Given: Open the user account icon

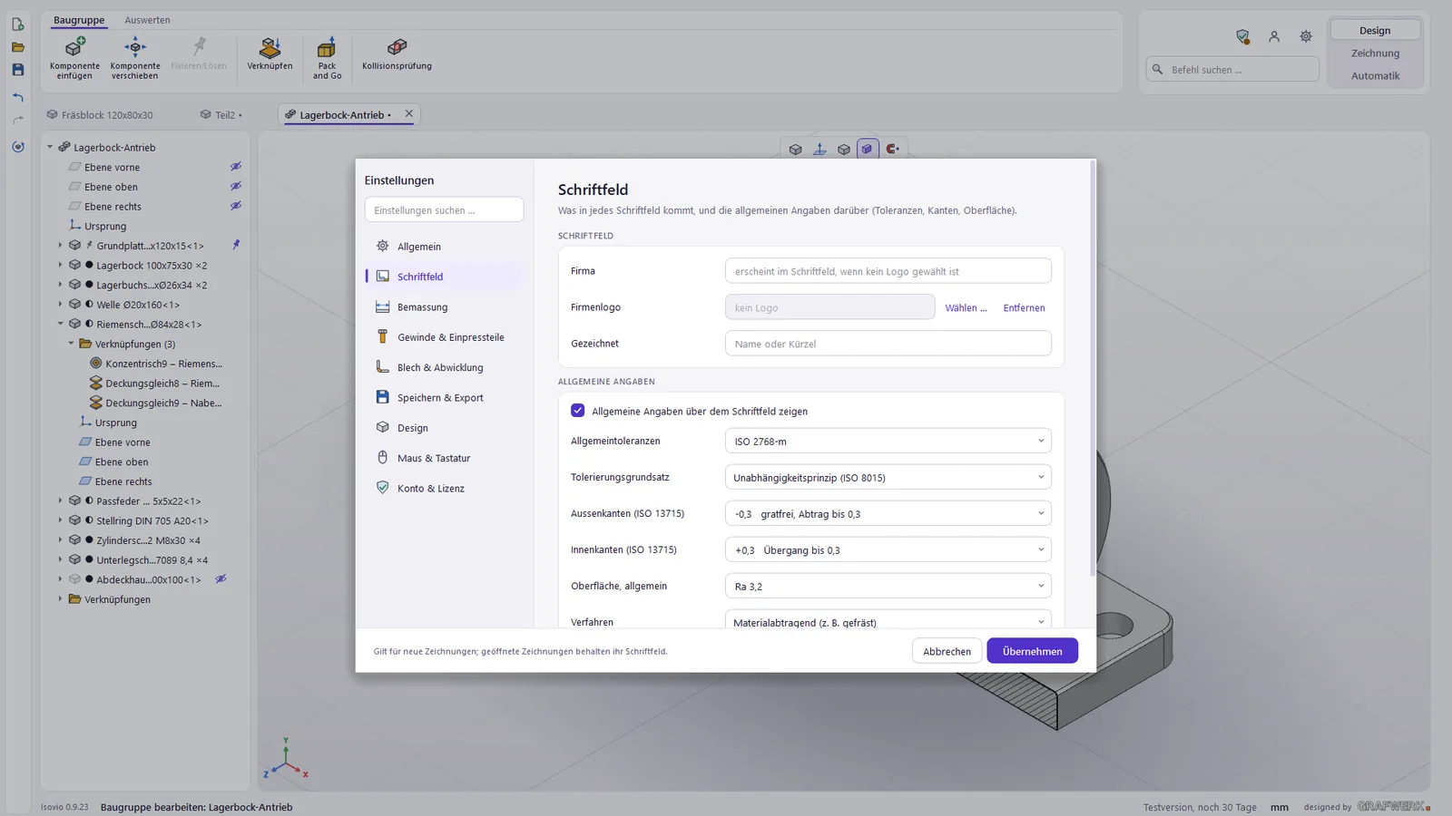Looking at the screenshot, I should (x=1274, y=36).
